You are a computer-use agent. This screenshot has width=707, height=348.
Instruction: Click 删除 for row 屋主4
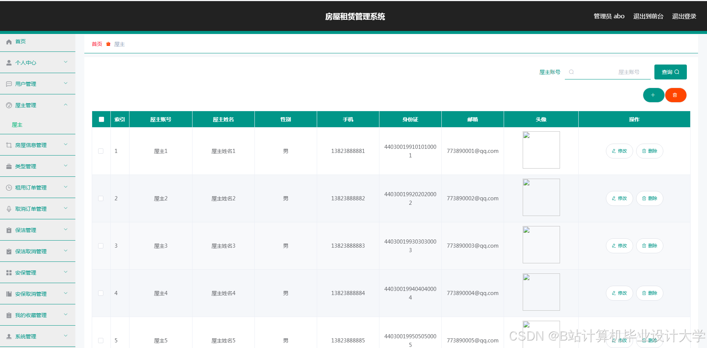click(x=650, y=293)
